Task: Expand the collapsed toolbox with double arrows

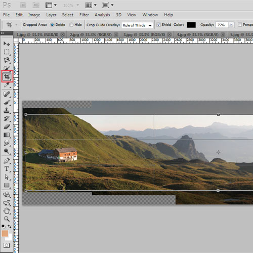Action: click(x=3, y=33)
